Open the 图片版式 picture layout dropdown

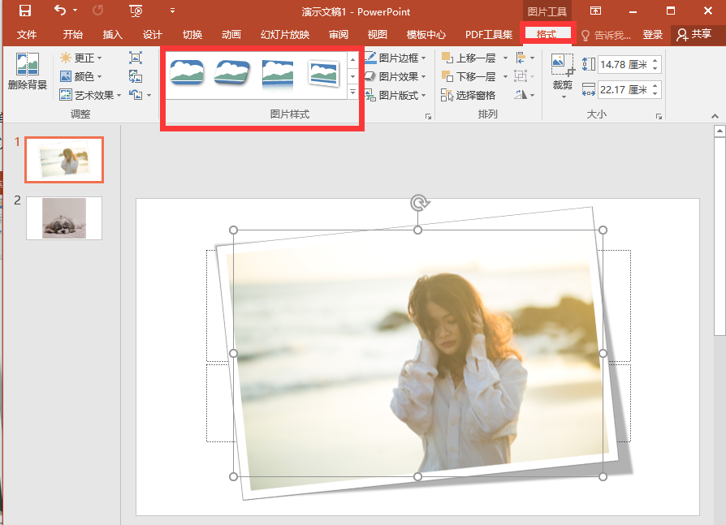coord(395,95)
